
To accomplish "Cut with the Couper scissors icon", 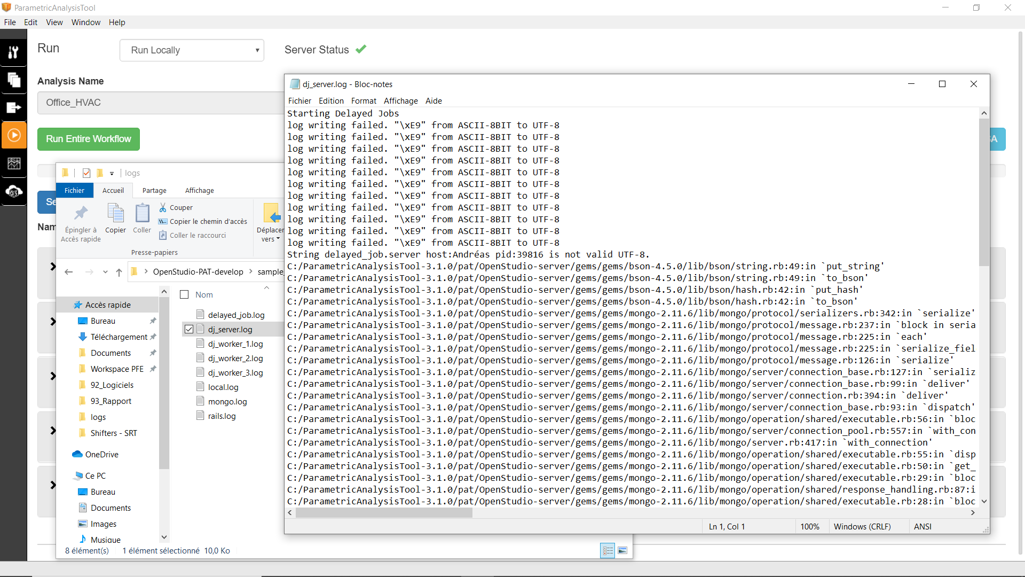I will click(x=163, y=207).
